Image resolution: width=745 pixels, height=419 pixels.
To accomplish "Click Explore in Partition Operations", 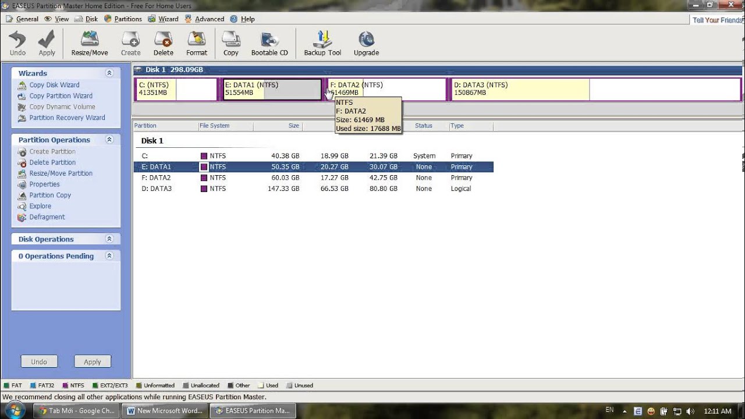I will tap(40, 206).
